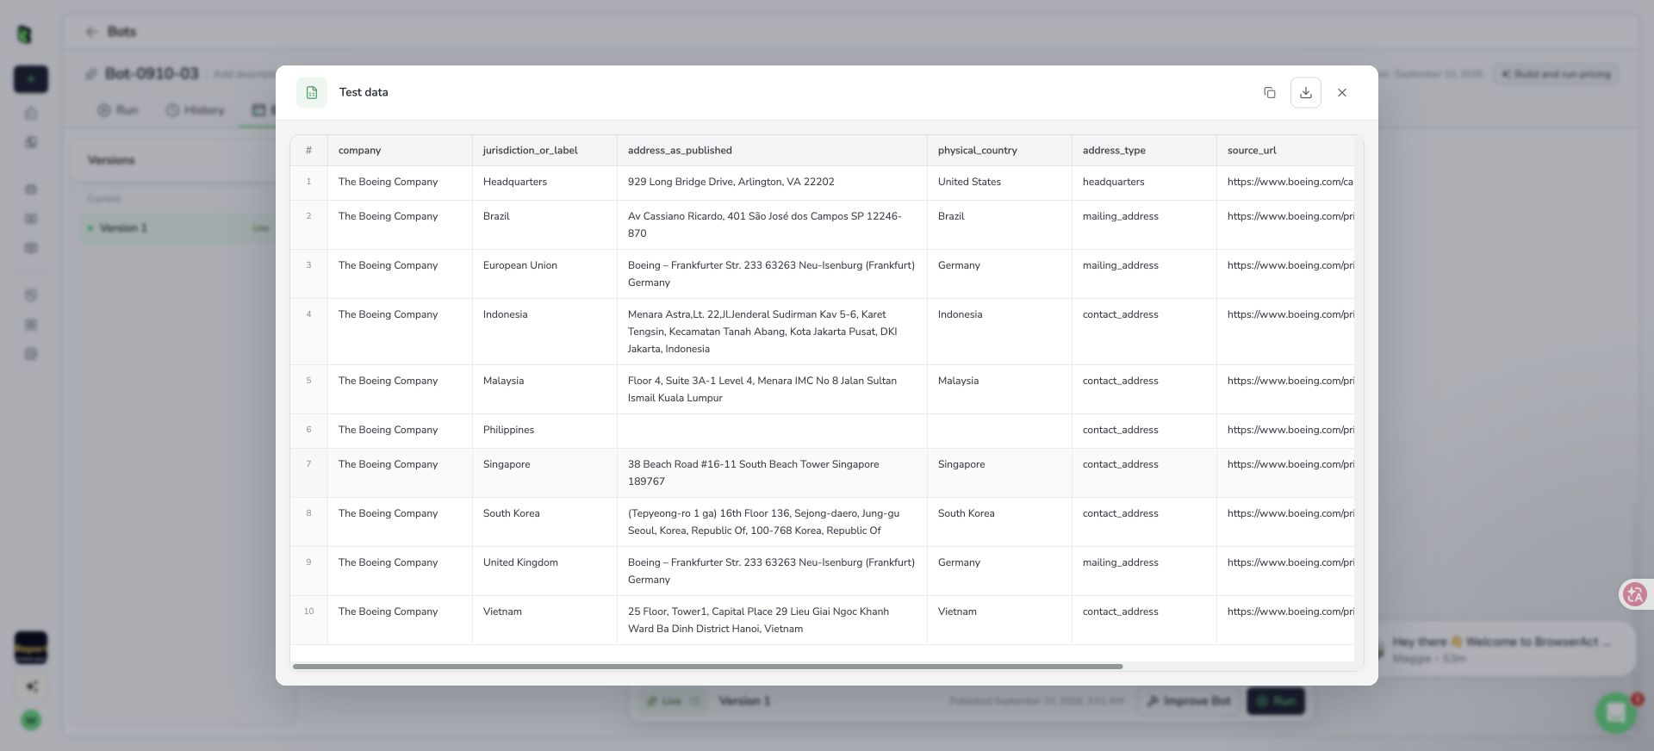Viewport: 1654px width, 751px height.
Task: Open the source URL in Vietnam row
Action: pyautogui.click(x=1290, y=611)
